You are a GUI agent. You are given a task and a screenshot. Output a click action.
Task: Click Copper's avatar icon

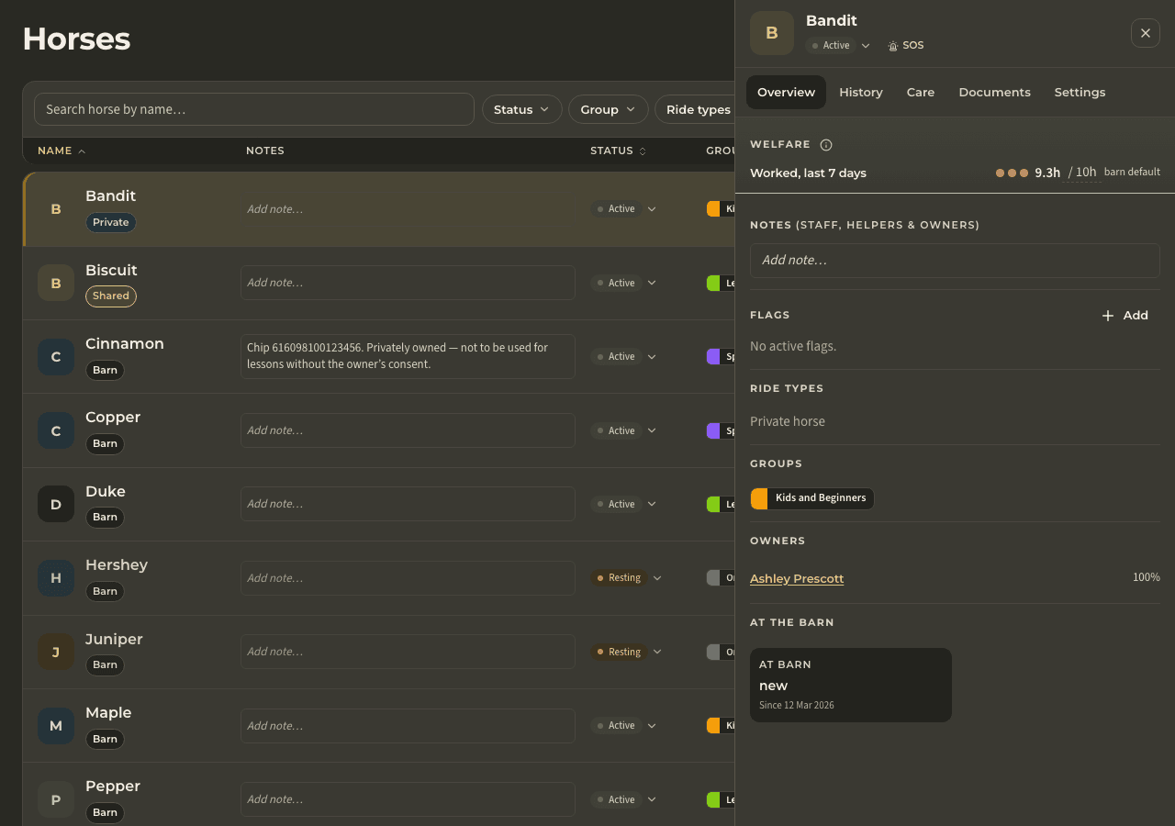point(56,430)
